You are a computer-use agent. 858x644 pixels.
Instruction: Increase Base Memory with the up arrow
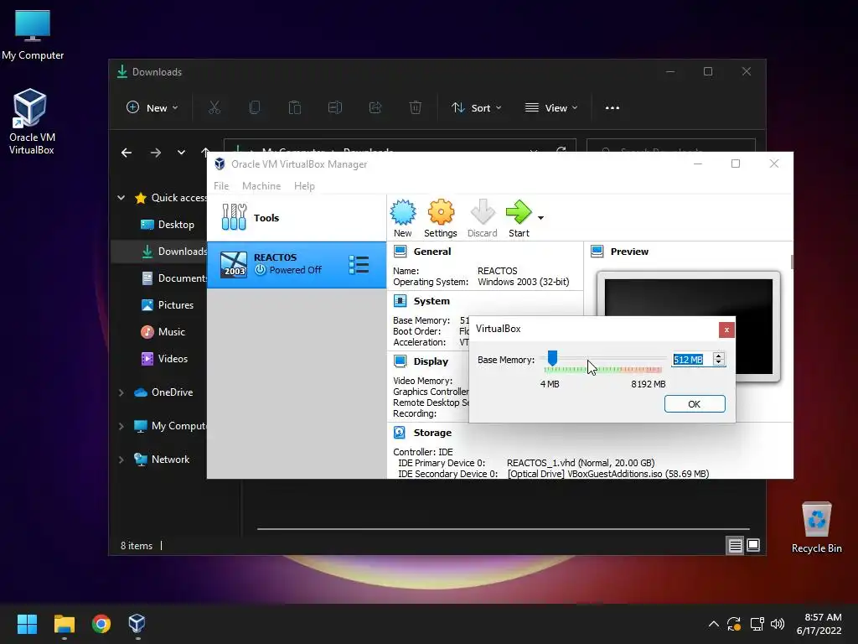[718, 356]
